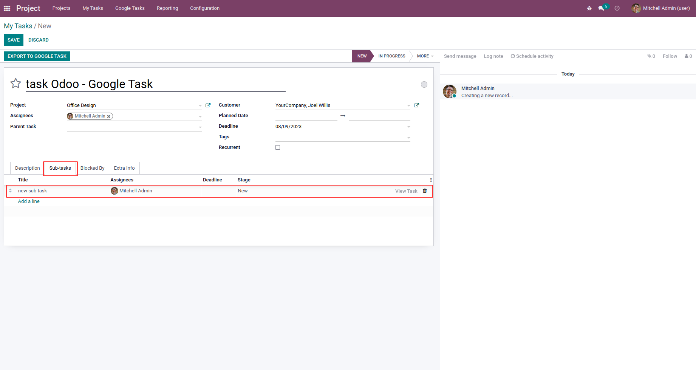Expand the Tags dropdown
The width and height of the screenshot is (696, 370).
click(x=409, y=138)
